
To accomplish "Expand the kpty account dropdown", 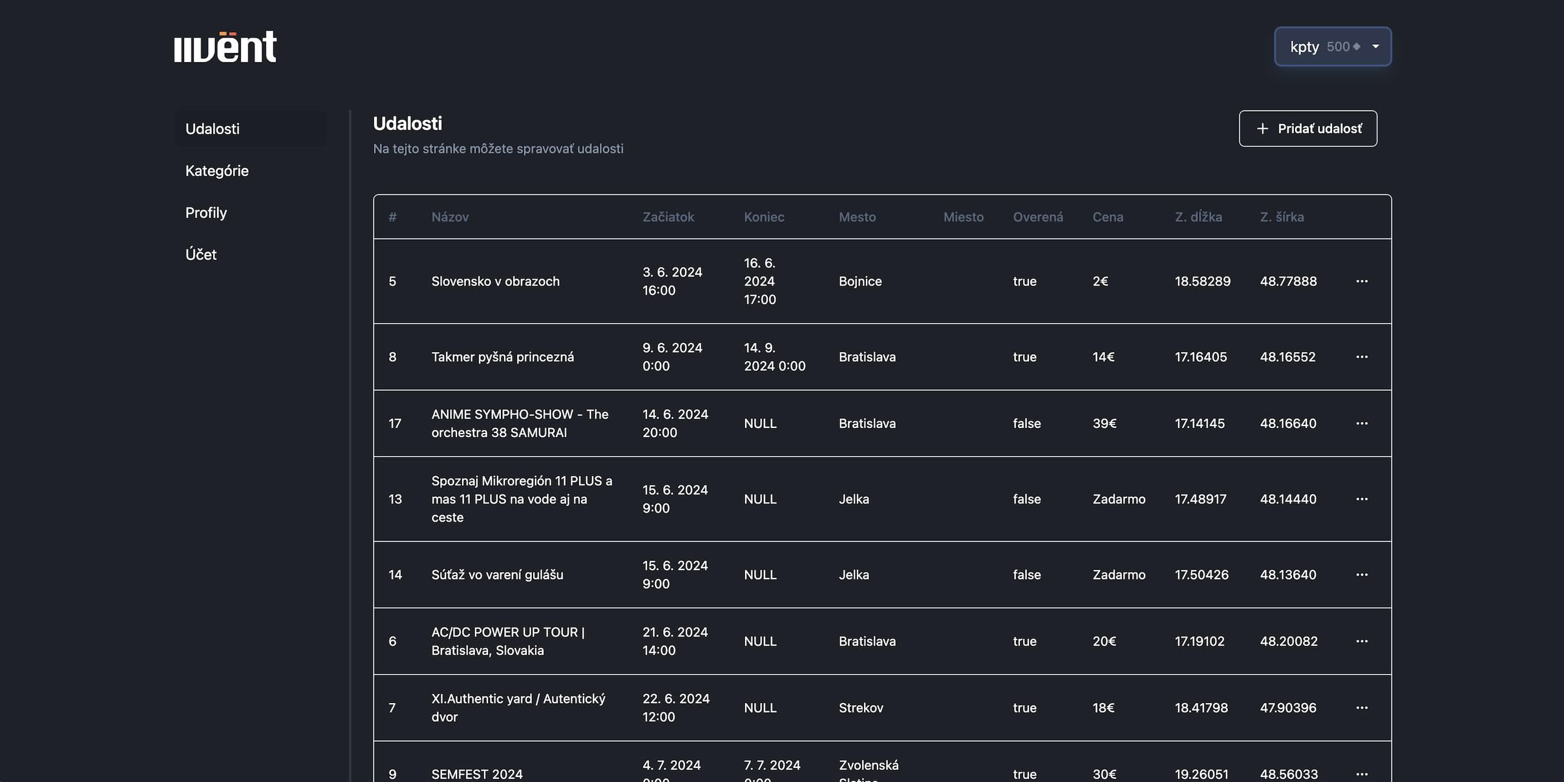I will pyautogui.click(x=1333, y=47).
